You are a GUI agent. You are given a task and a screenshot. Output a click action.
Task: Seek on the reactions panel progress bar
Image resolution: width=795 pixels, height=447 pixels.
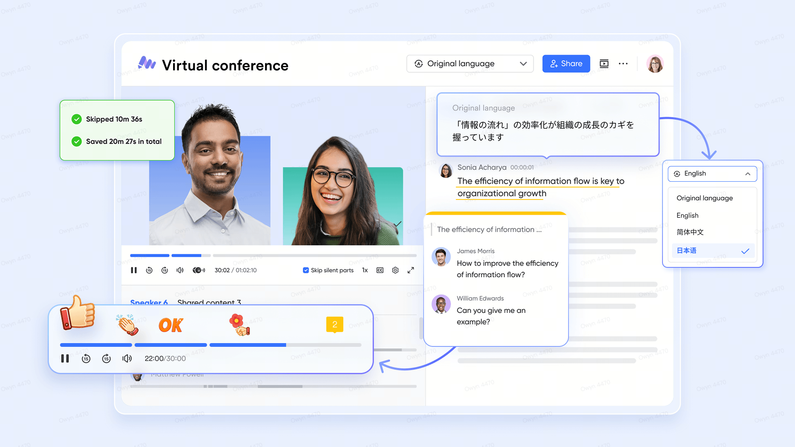point(211,345)
